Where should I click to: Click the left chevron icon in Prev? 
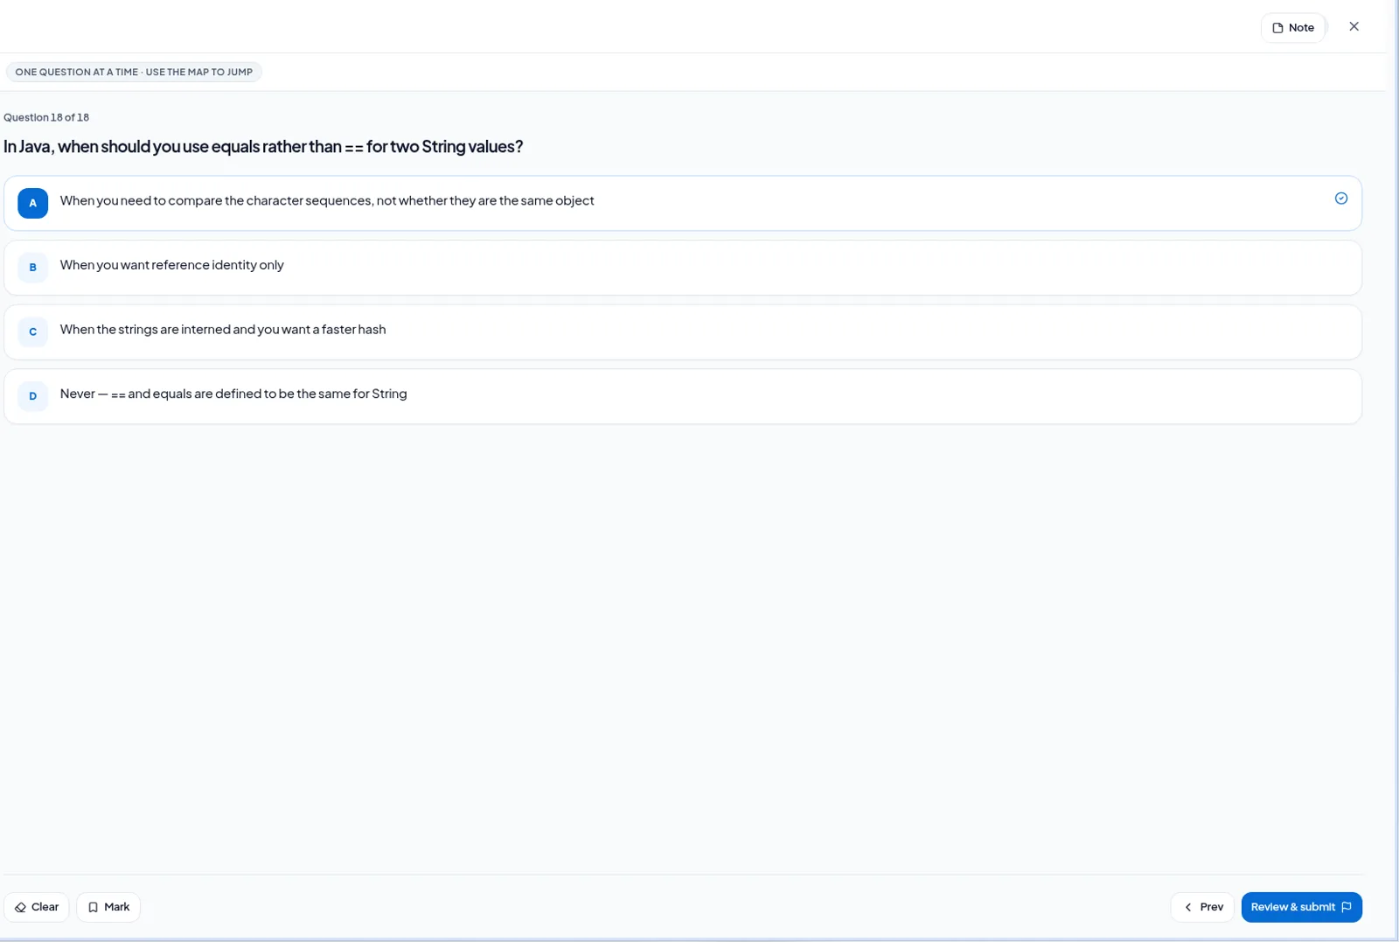pyautogui.click(x=1187, y=908)
